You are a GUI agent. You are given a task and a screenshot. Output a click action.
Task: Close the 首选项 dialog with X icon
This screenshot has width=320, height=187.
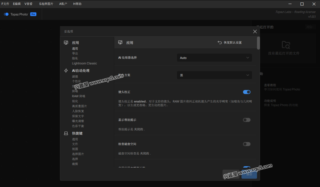coord(255,31)
